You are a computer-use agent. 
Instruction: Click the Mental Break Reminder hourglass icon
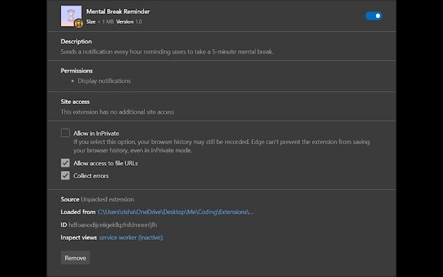71,16
